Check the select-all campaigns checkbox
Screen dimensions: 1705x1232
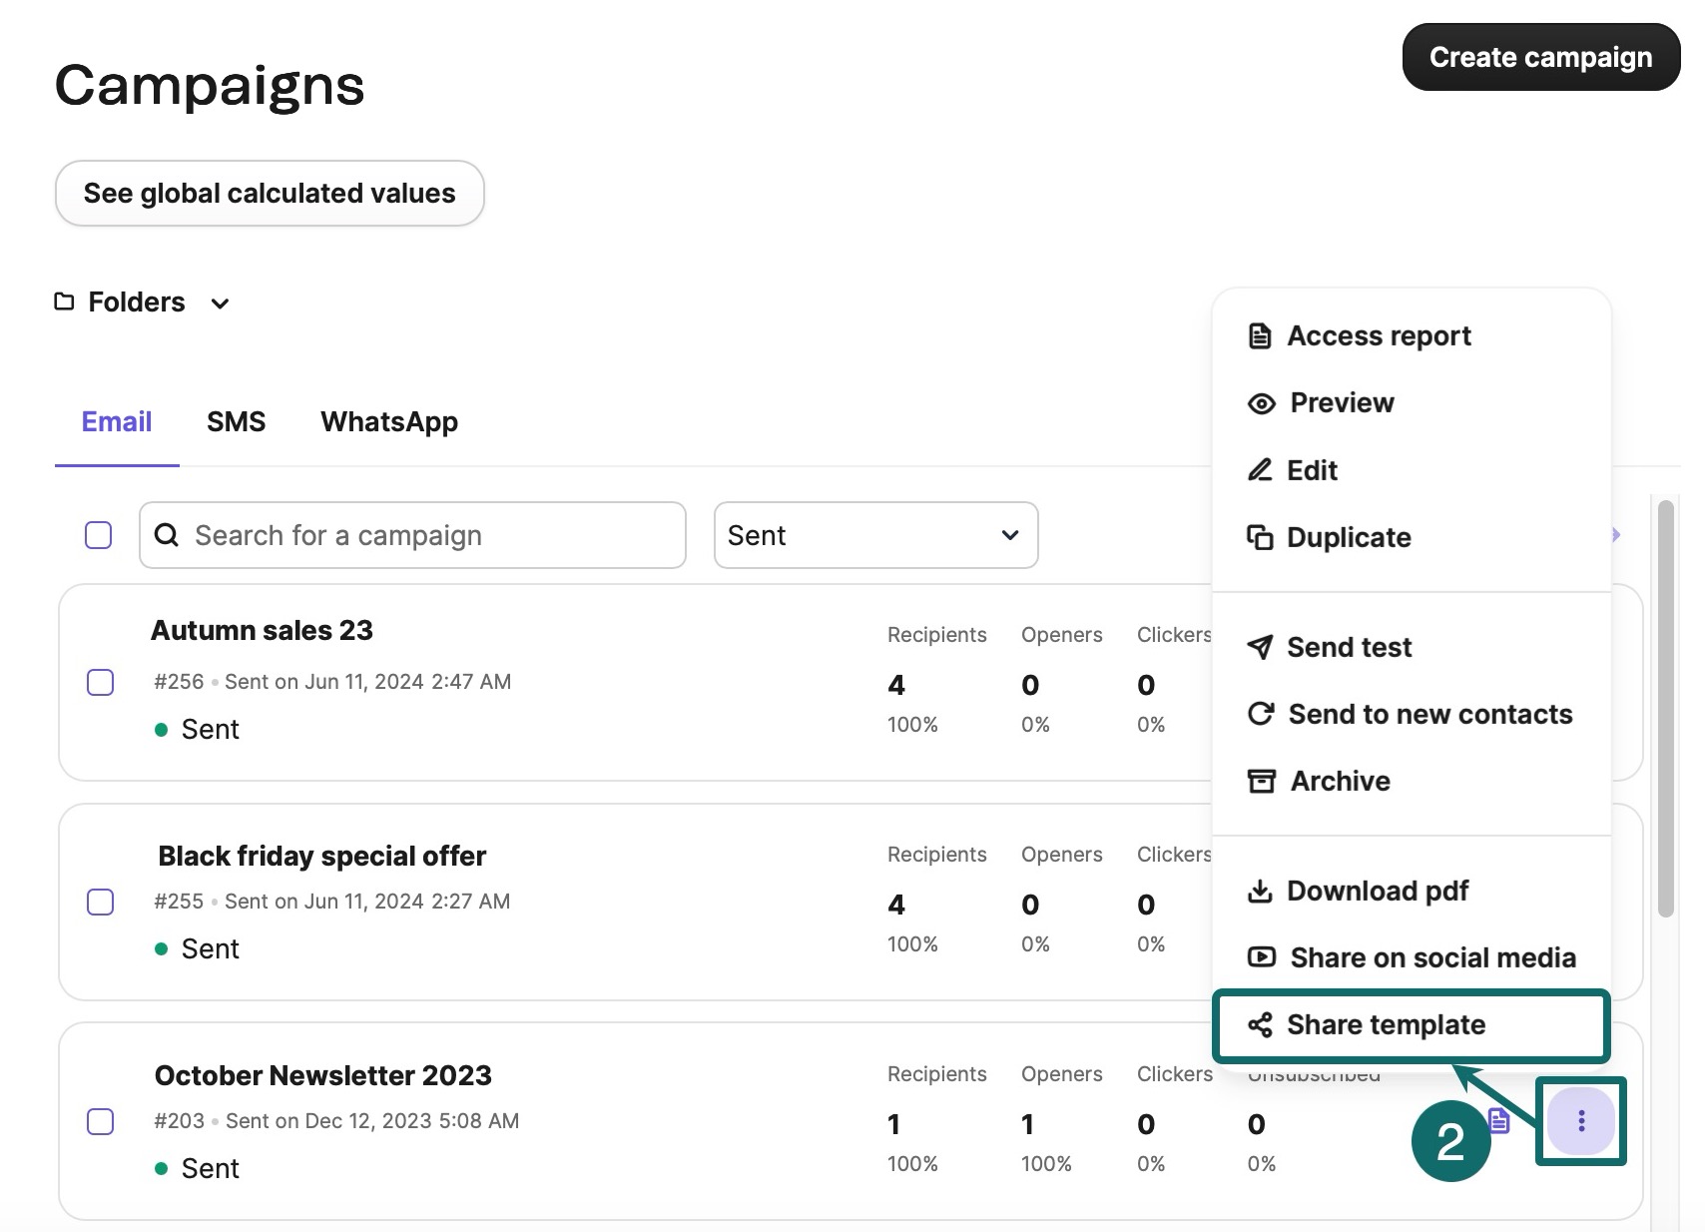[x=98, y=535]
